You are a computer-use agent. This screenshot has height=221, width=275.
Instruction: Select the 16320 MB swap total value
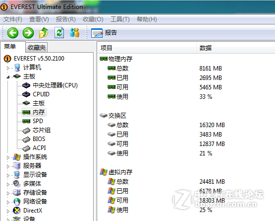(x=212, y=125)
